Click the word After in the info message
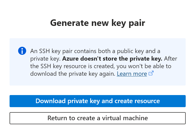The height and width of the screenshot is (128, 195). (171, 59)
